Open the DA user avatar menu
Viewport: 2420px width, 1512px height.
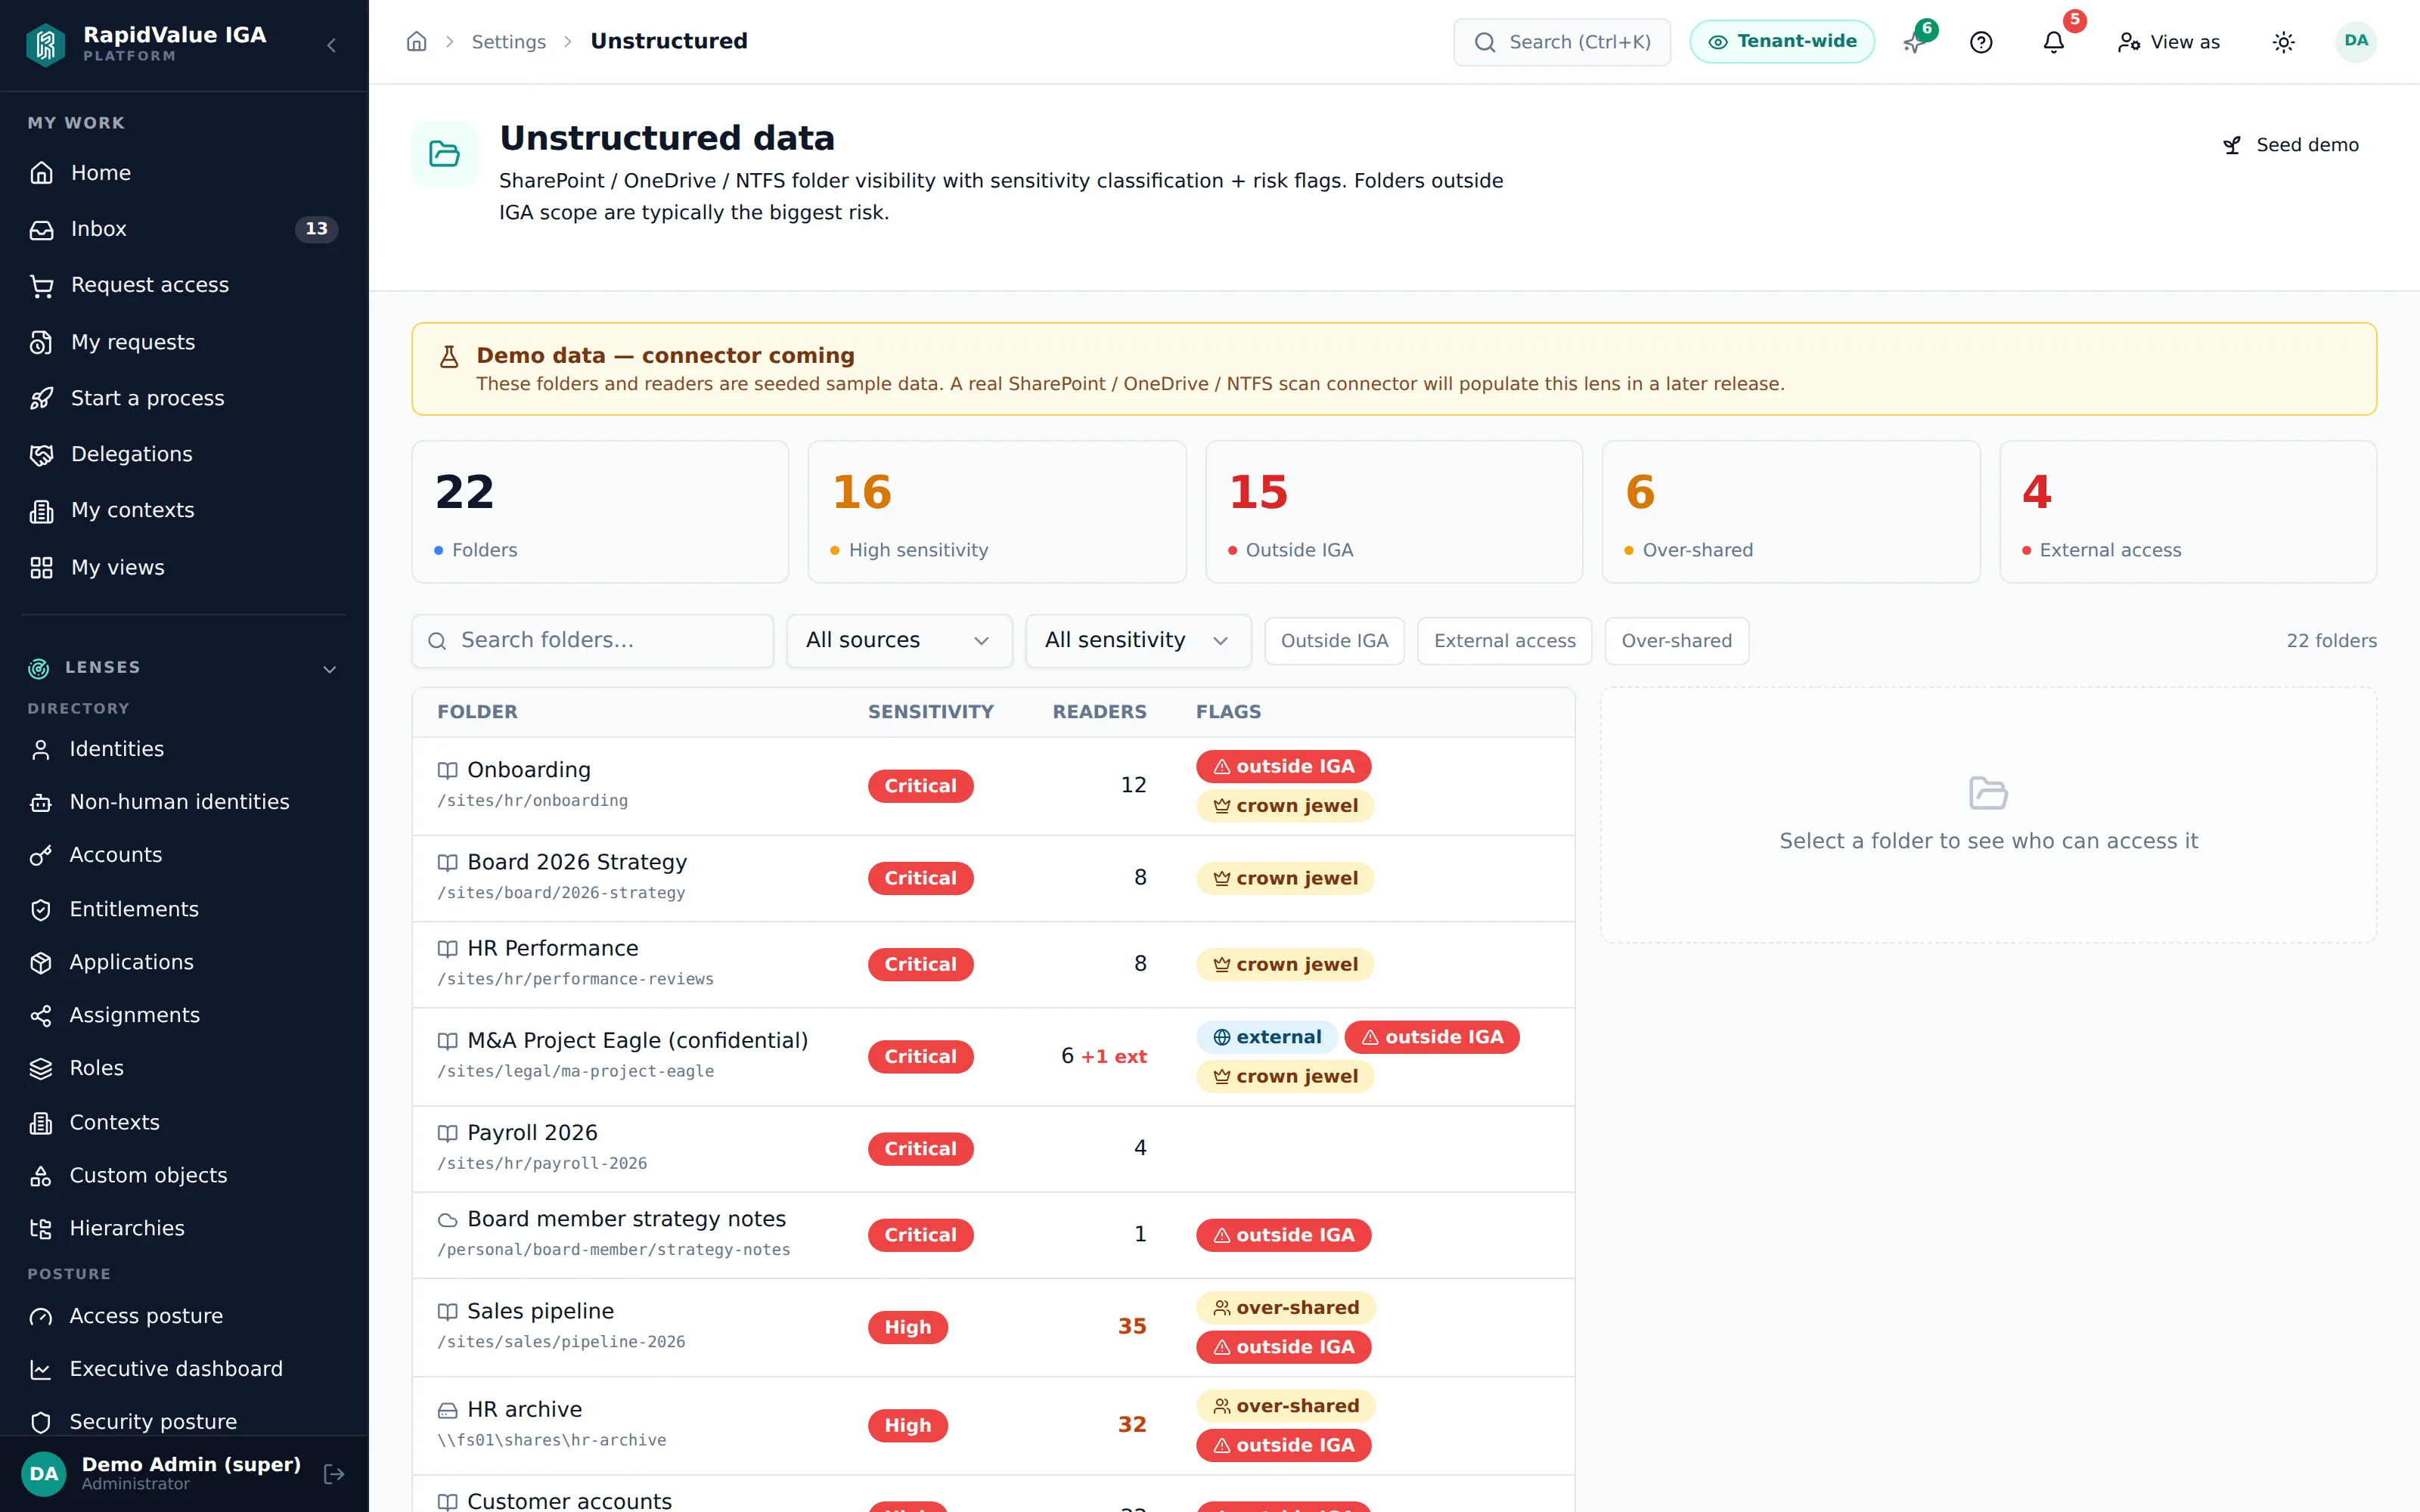tap(2356, 41)
